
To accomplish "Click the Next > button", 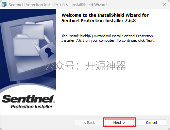I will (119, 123).
